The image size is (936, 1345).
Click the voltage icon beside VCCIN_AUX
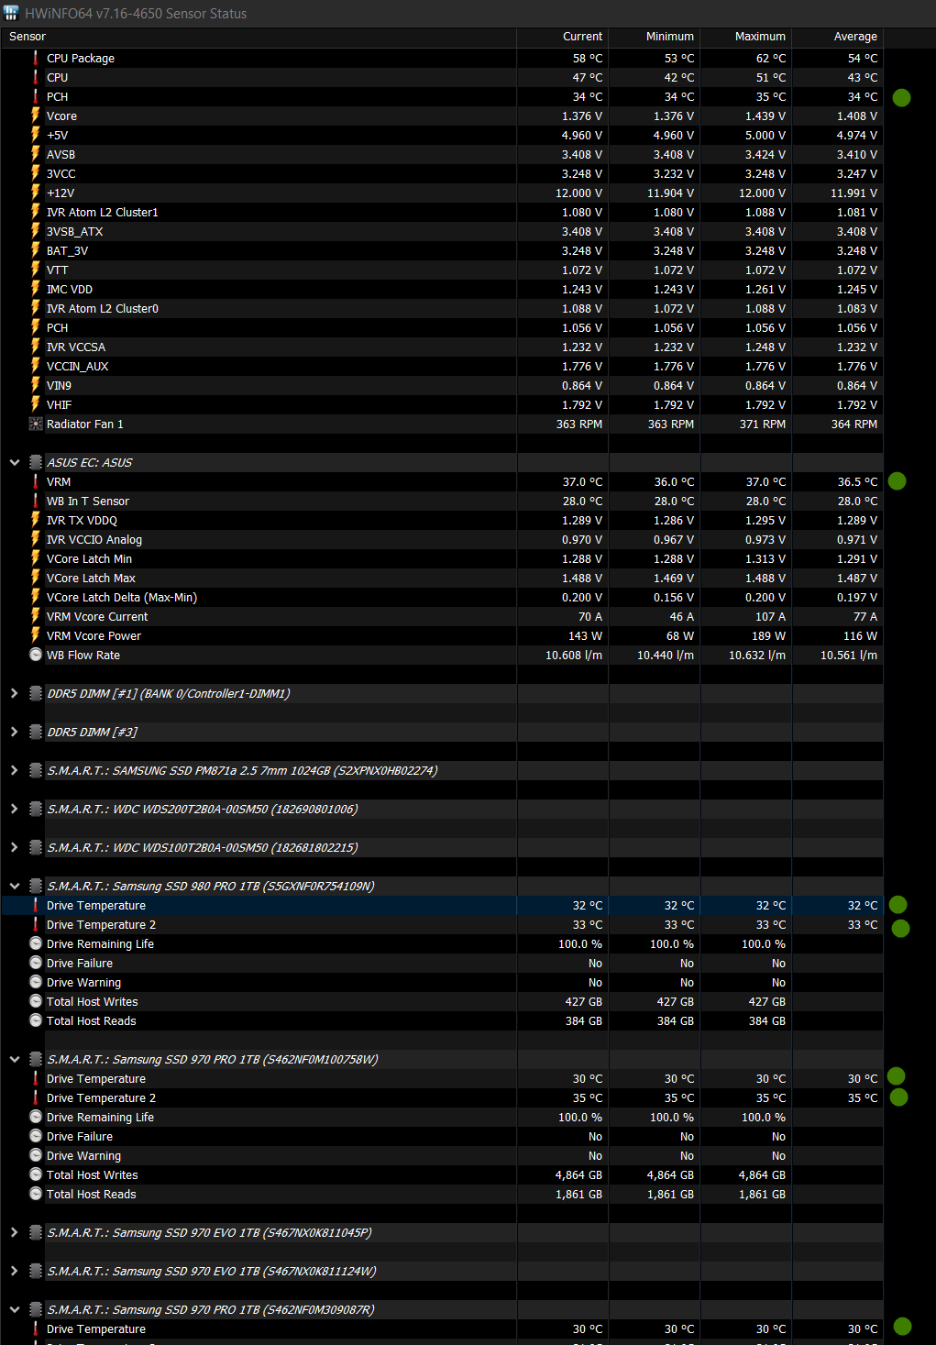(36, 366)
